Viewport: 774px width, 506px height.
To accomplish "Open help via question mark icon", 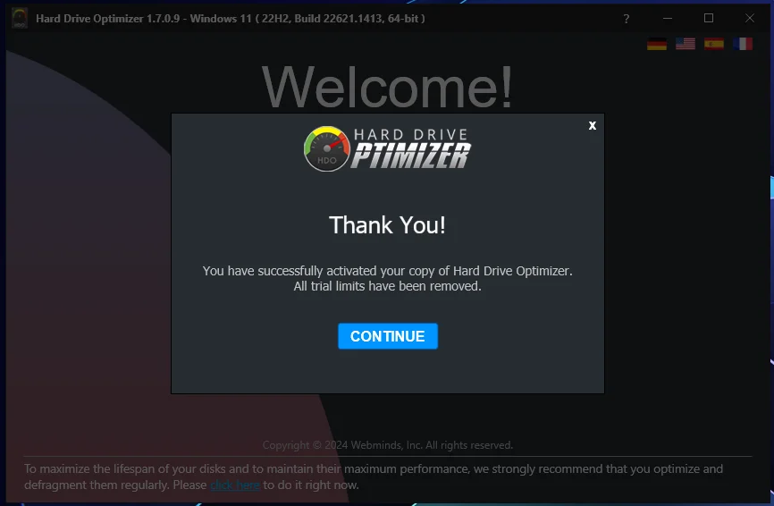I will [x=626, y=19].
